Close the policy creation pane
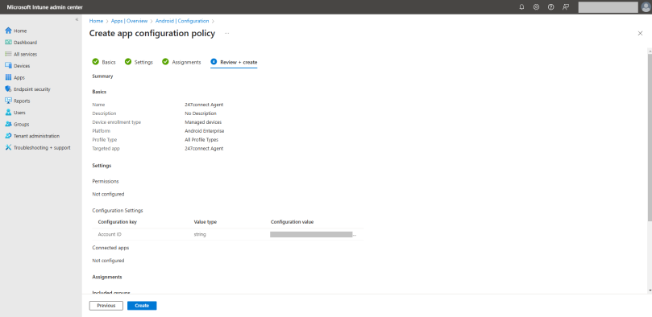This screenshot has width=652, height=317. [x=640, y=34]
